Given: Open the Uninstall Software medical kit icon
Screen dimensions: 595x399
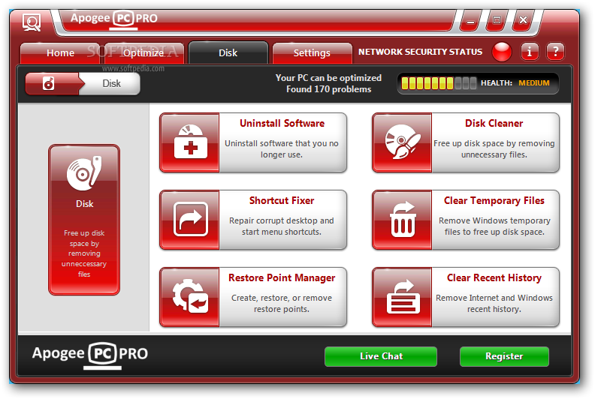Looking at the screenshot, I should click(190, 142).
